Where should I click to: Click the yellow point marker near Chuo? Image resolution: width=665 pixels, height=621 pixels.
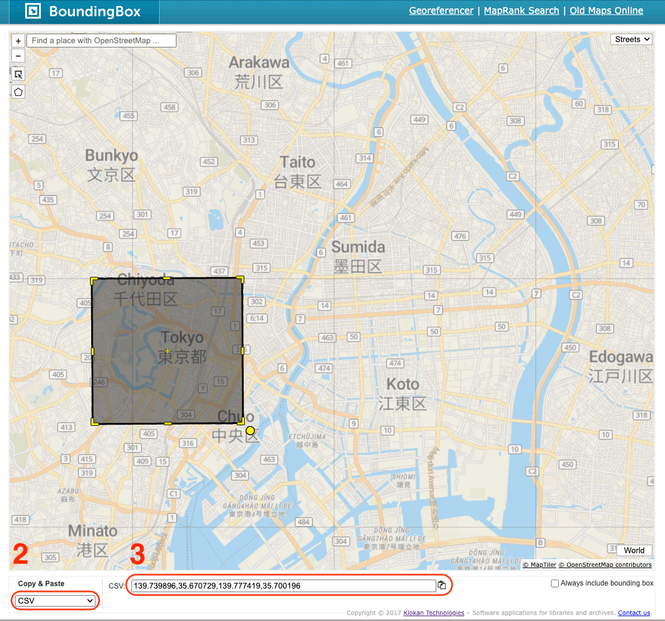pyautogui.click(x=250, y=430)
